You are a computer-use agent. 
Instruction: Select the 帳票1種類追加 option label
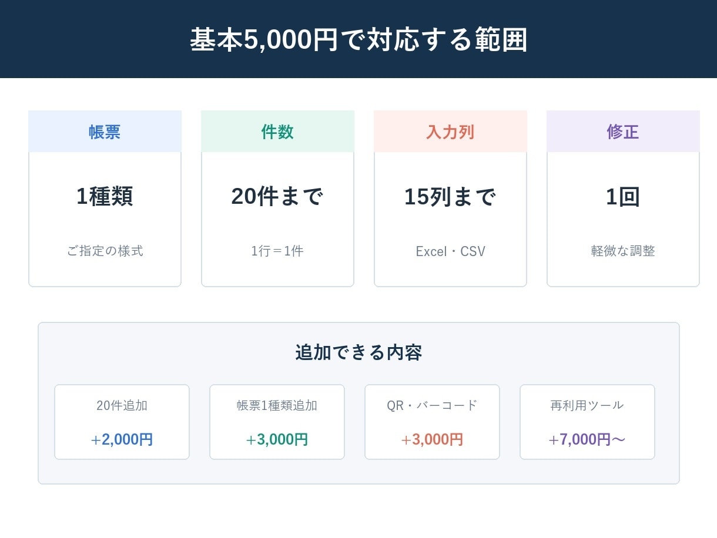click(x=277, y=405)
